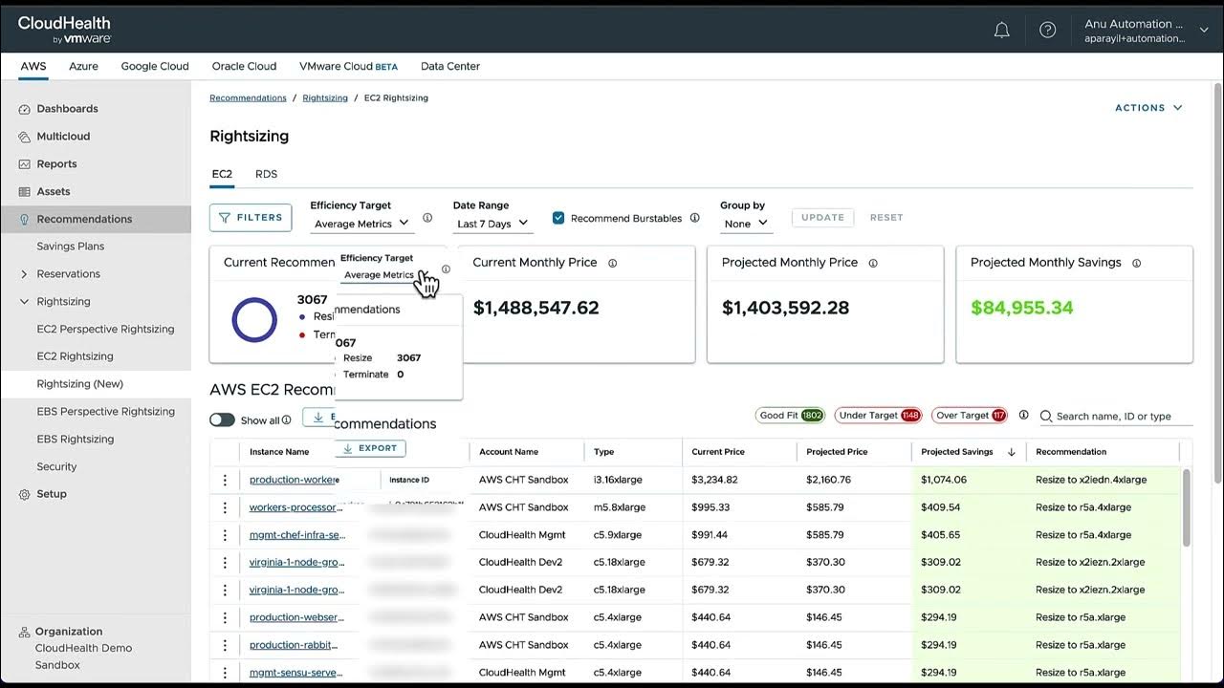Screen dimensions: 1224x688
Task: Click the Over Target 117 badge
Action: coord(970,416)
